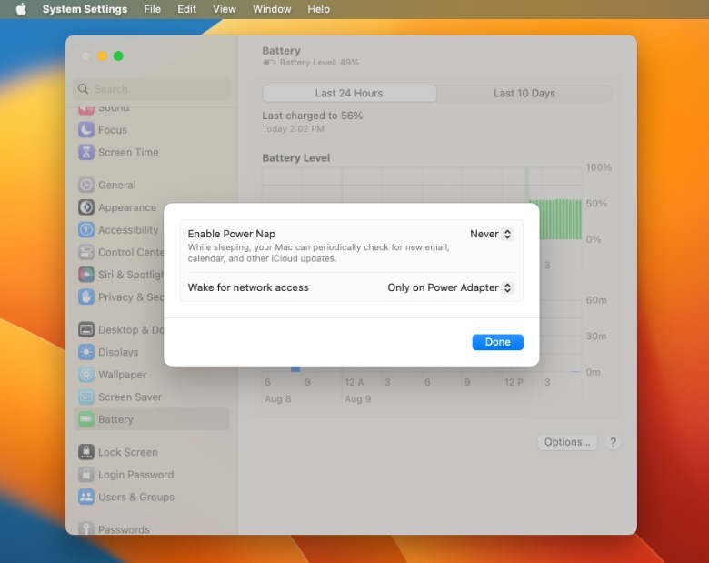The height and width of the screenshot is (563, 709).
Task: Click the help question mark button
Action: coord(613,442)
